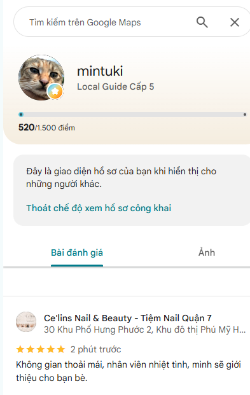Click the Ce'lins Nail place thumbnail
The width and height of the screenshot is (250, 395).
pyautogui.click(x=26, y=322)
